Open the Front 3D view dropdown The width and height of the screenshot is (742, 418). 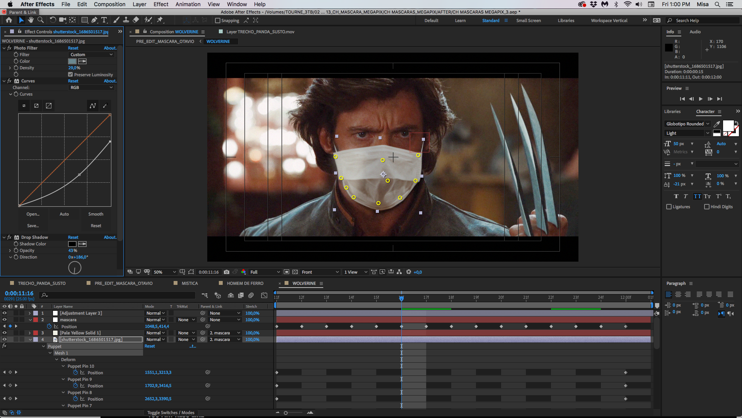[x=320, y=272]
